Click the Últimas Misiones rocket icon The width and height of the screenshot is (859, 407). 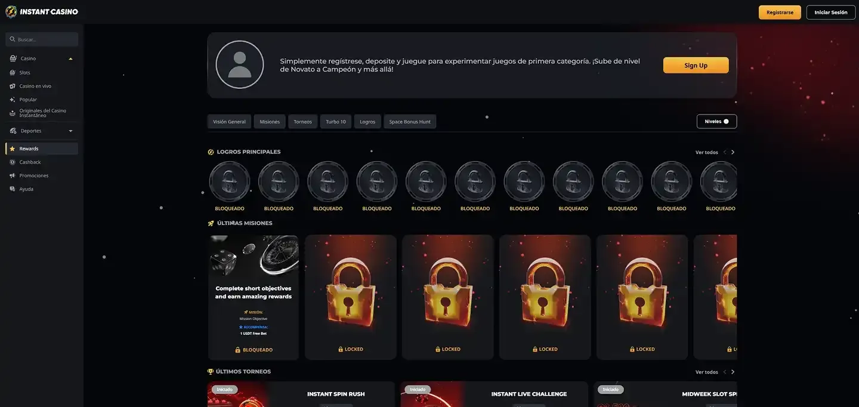(x=211, y=223)
